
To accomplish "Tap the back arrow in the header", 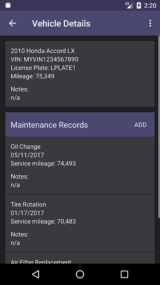I will [x=12, y=23].
